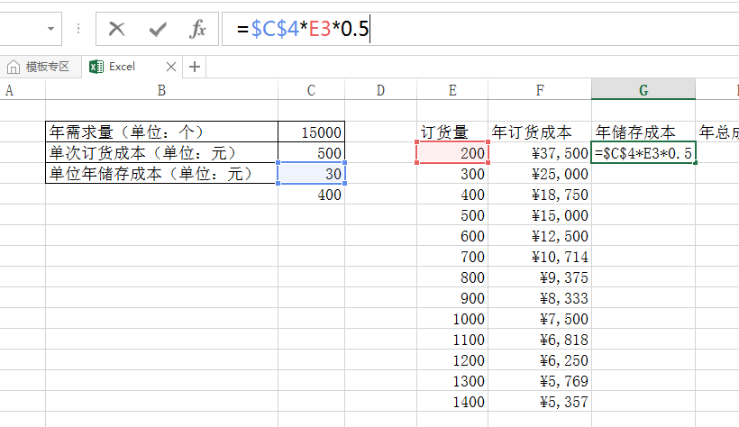Select order quantity cell 200
739x427 pixels.
click(452, 153)
